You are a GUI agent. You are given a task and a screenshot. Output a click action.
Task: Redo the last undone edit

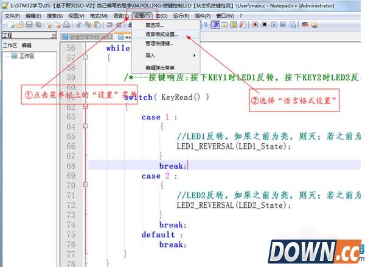click(119, 25)
